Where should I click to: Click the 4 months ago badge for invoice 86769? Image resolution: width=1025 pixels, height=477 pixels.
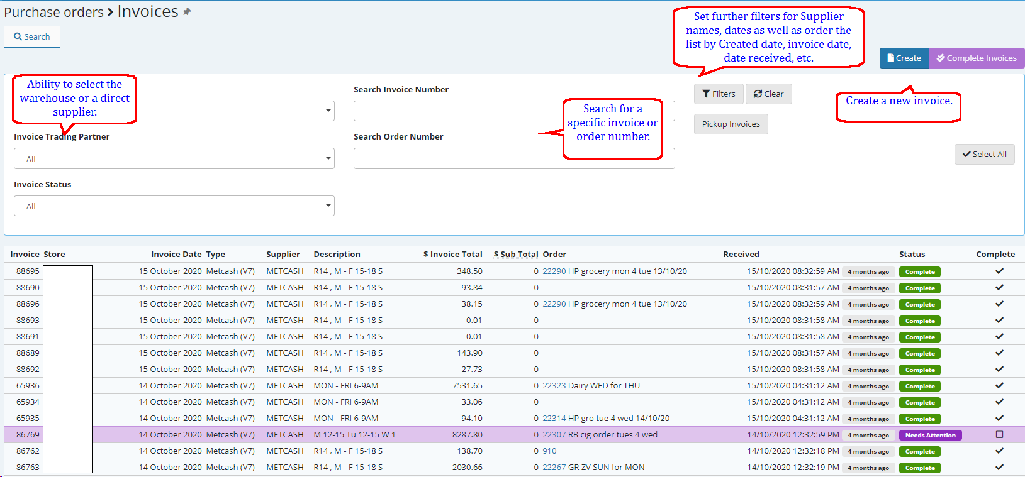click(868, 435)
